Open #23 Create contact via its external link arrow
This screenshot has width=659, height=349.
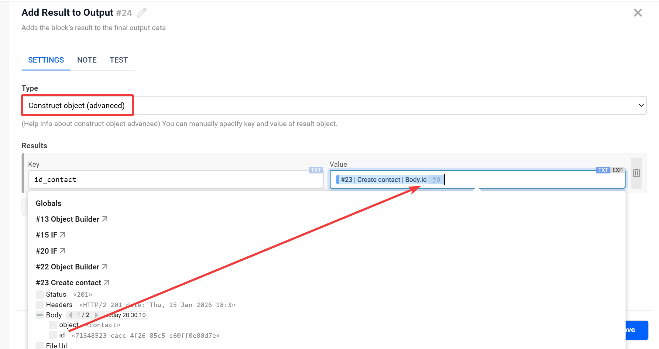(107, 282)
